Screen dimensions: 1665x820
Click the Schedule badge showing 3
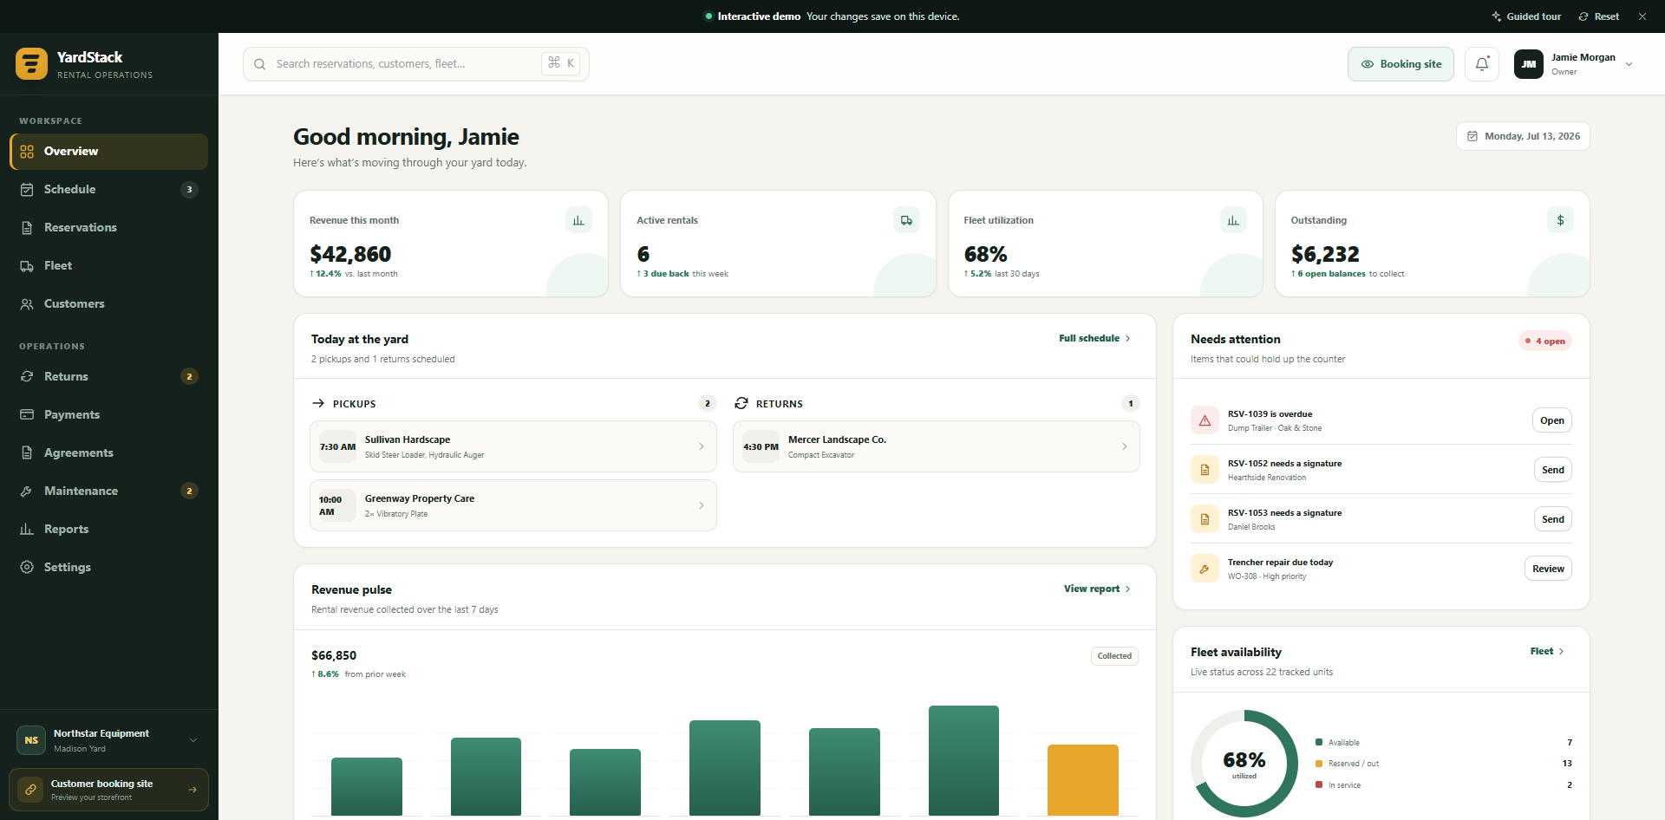pos(189,189)
